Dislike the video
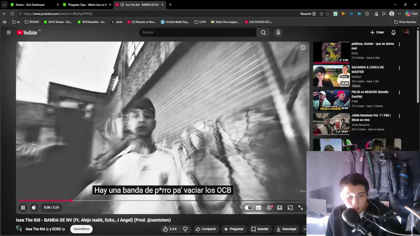 click(x=185, y=229)
